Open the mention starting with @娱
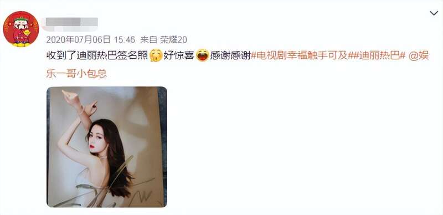This screenshot has height=215, width=443. point(419,56)
